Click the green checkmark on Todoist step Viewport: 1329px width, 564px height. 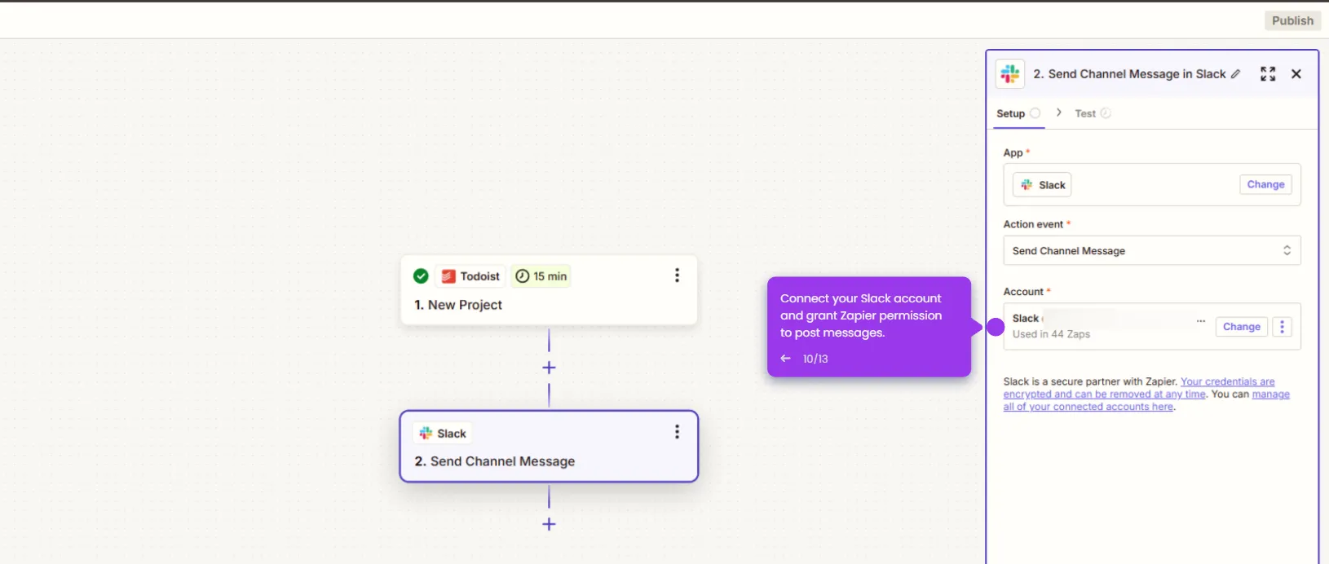(421, 276)
